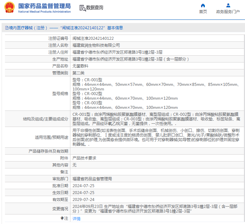Click the 首页 home icon
This screenshot has width=245, height=224.
(x=203, y=6)
